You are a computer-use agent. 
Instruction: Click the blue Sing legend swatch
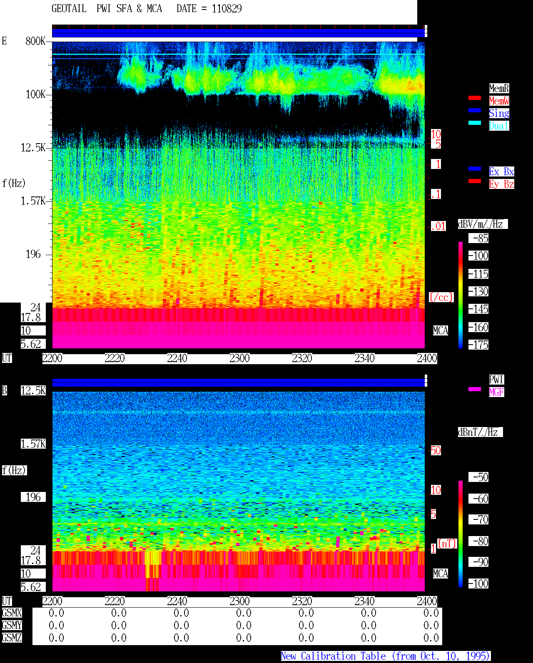[475, 110]
